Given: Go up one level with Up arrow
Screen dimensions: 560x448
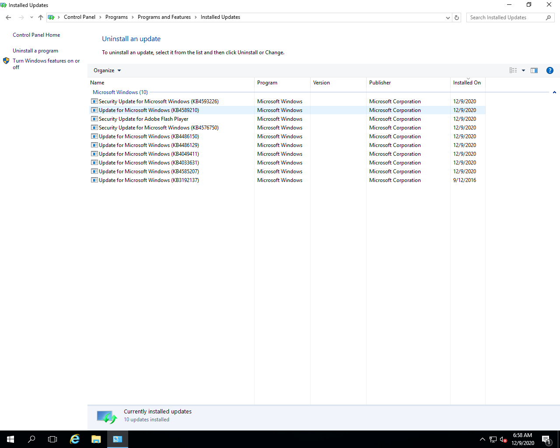Looking at the screenshot, I should click(41, 17).
